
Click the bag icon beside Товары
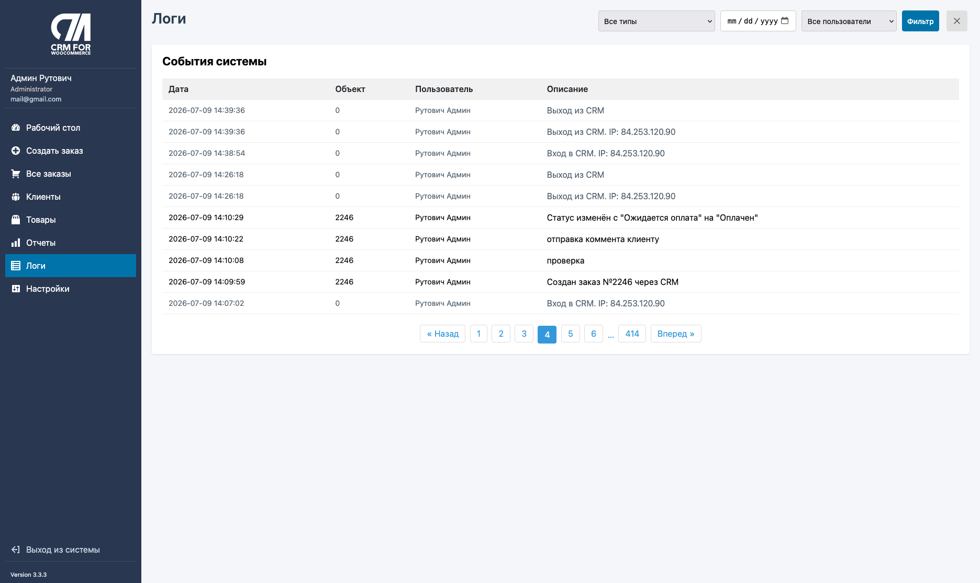[16, 220]
